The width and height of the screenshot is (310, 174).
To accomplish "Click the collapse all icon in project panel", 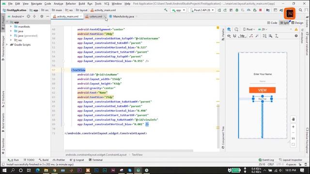I will coord(34,16).
